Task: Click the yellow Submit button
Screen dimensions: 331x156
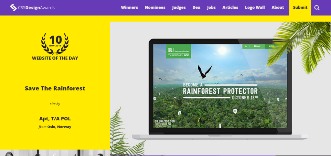Action: pyautogui.click(x=300, y=8)
